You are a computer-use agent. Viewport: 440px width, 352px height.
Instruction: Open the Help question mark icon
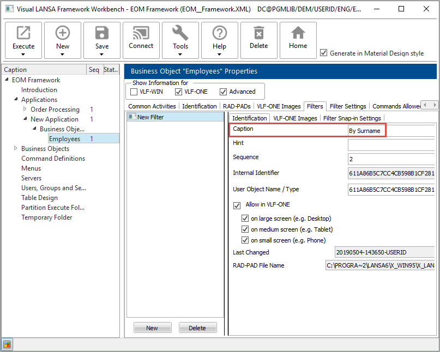pos(219,34)
